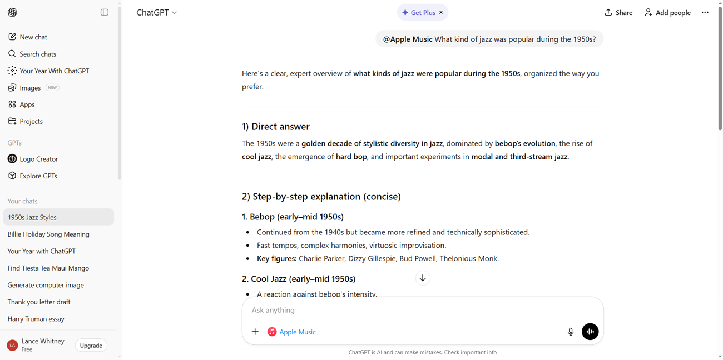Collapse the sidebar with the toggle icon
Screen dimensions: 723x360
pyautogui.click(x=105, y=12)
